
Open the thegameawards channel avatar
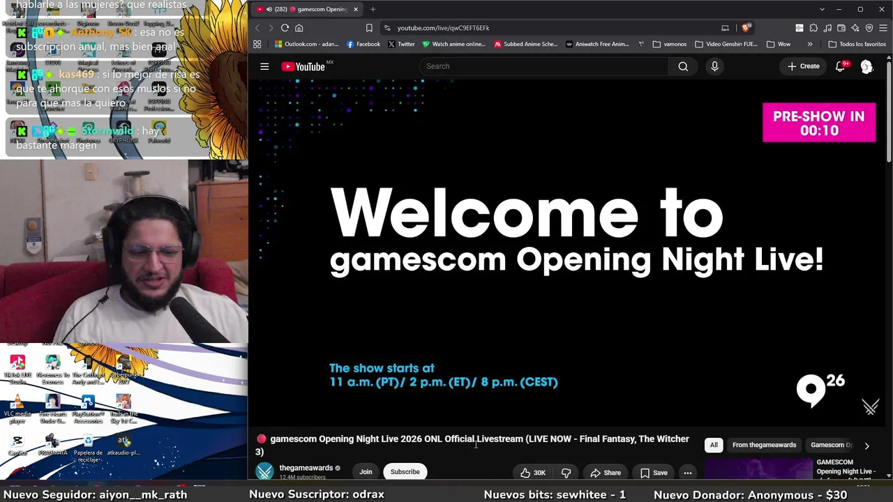click(x=264, y=472)
